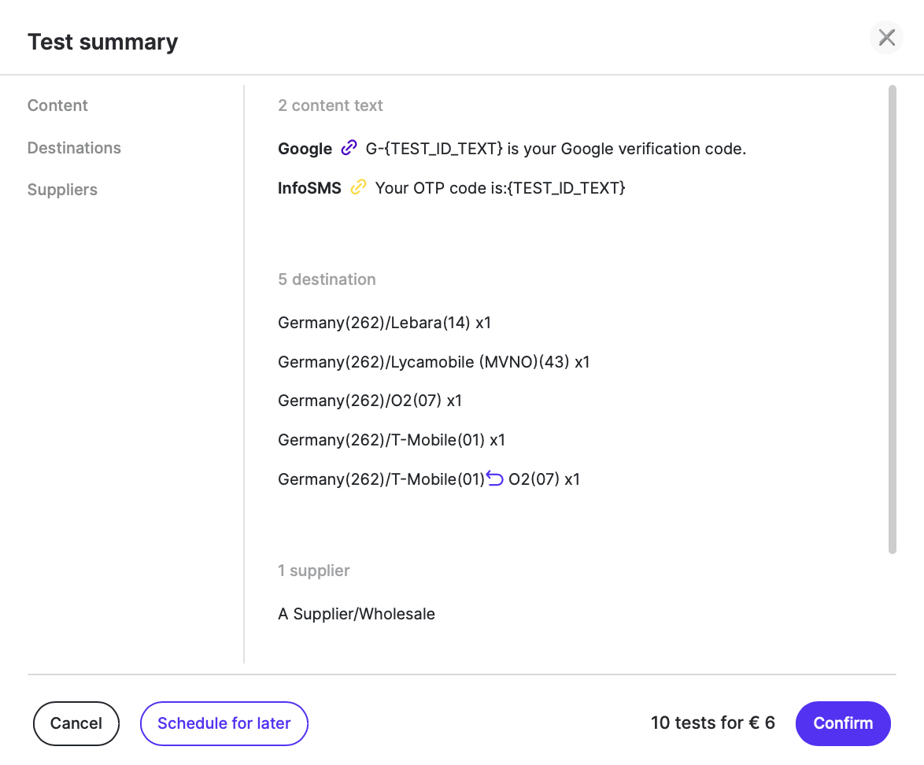This screenshot has height=765, width=924.
Task: Close the Test summary dialog
Action: point(886,38)
